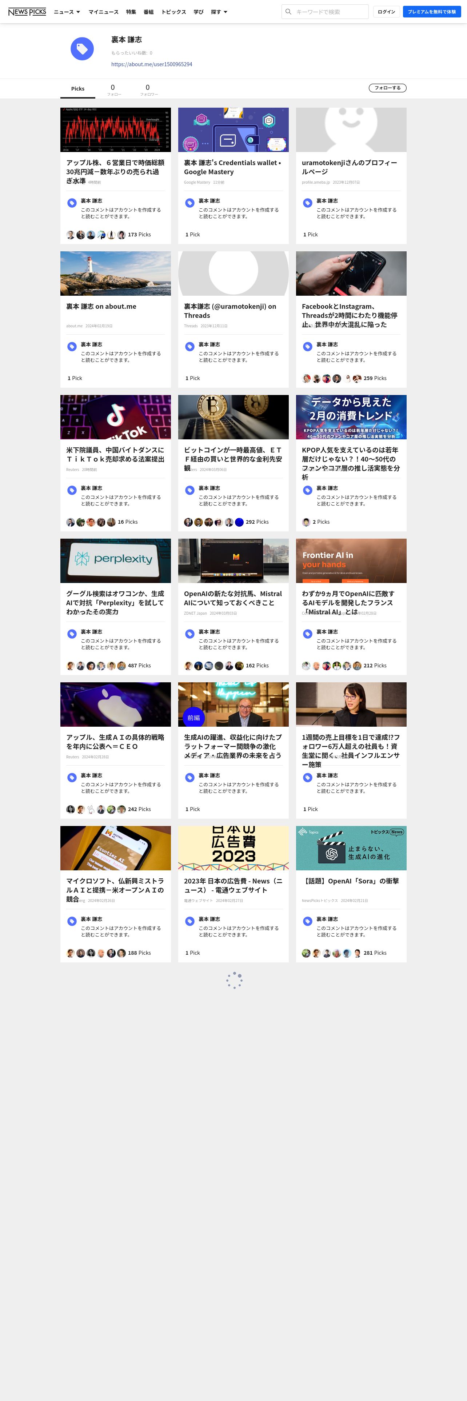The image size is (467, 1401).
Task: Open the about.me user profile link
Action: [152, 64]
